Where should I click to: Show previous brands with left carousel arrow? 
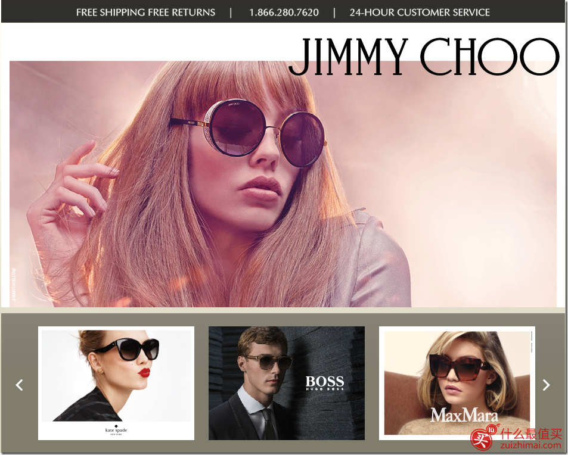tap(20, 385)
